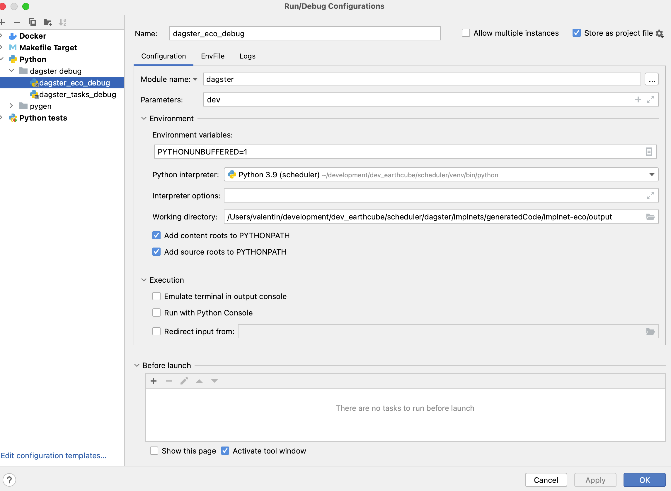Browse for working directory folder icon
This screenshot has width=671, height=491.
650,217
